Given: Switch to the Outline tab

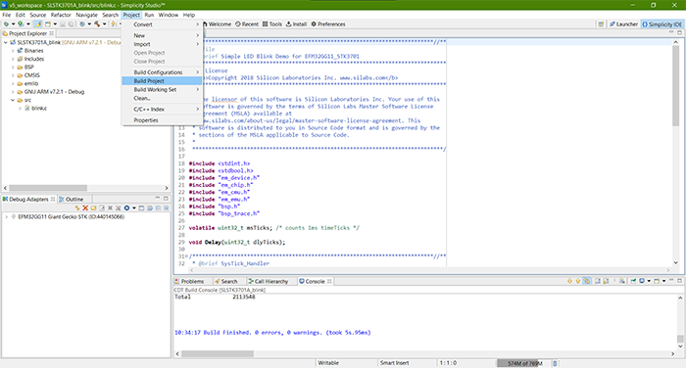Looking at the screenshot, I should tap(71, 200).
